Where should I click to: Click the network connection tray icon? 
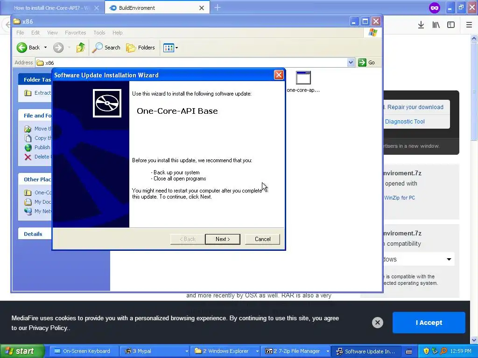pos(435,351)
